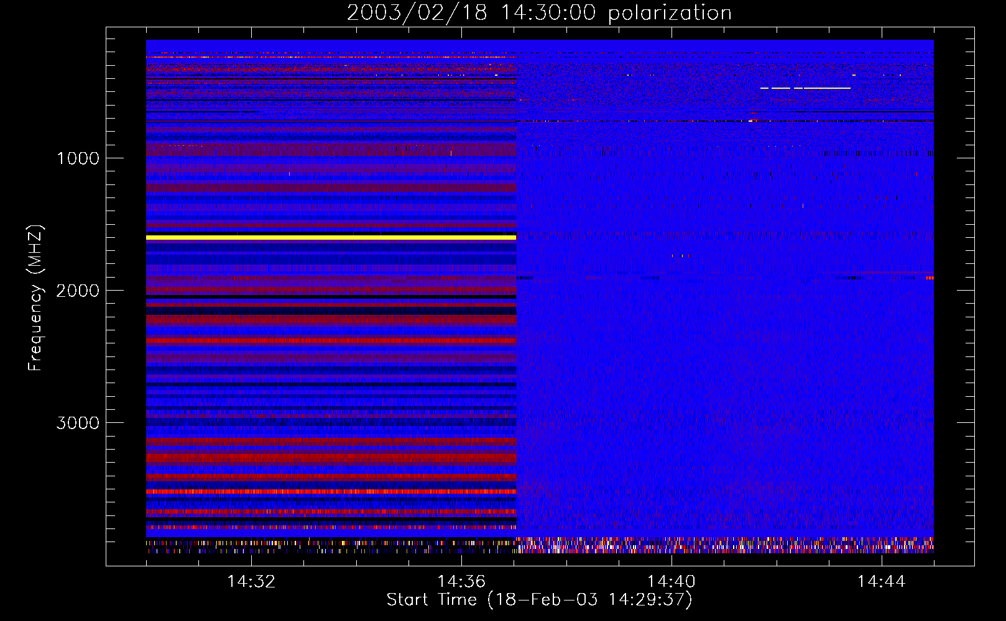Screen dimensions: 1006x621
Task: Click the 2000 frequency tick label
Action: click(78, 291)
